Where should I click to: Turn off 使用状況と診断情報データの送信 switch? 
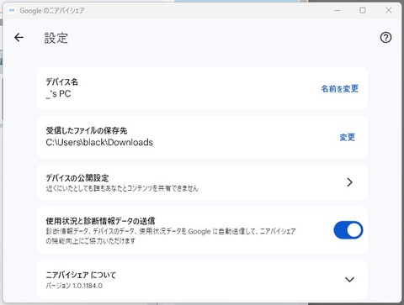coord(348,230)
